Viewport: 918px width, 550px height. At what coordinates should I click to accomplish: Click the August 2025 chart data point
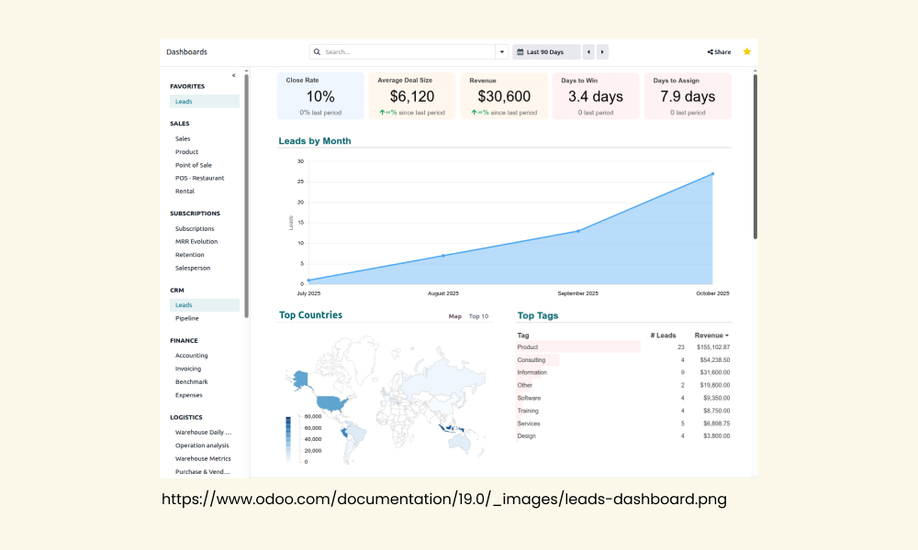point(443,256)
